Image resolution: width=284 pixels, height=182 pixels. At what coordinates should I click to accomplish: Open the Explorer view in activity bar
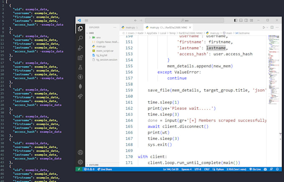coord(80,29)
